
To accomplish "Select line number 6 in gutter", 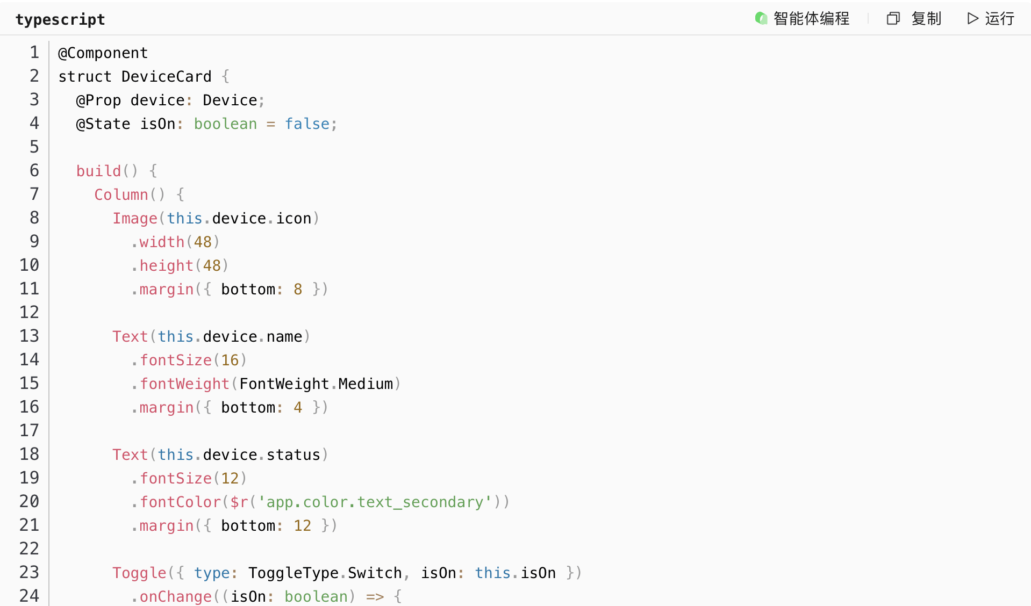I will click(x=34, y=171).
